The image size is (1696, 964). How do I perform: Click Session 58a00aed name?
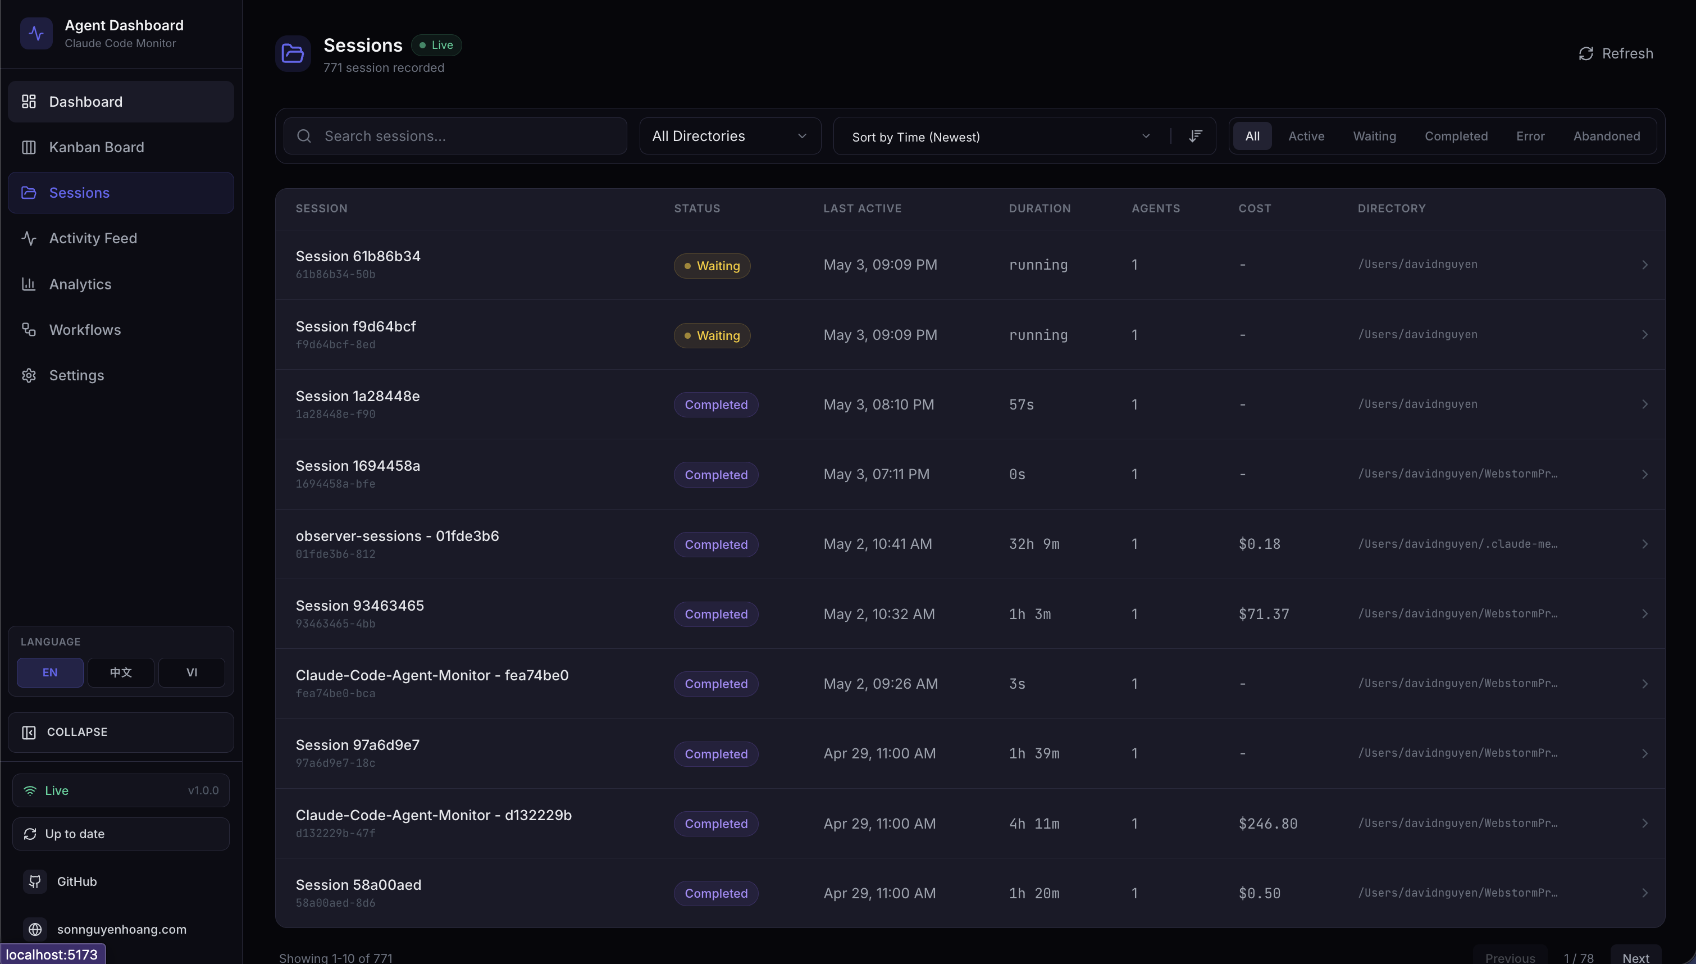tap(359, 885)
